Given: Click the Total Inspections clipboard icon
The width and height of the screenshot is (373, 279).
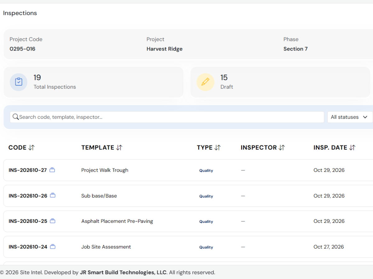Looking at the screenshot, I should (x=19, y=82).
